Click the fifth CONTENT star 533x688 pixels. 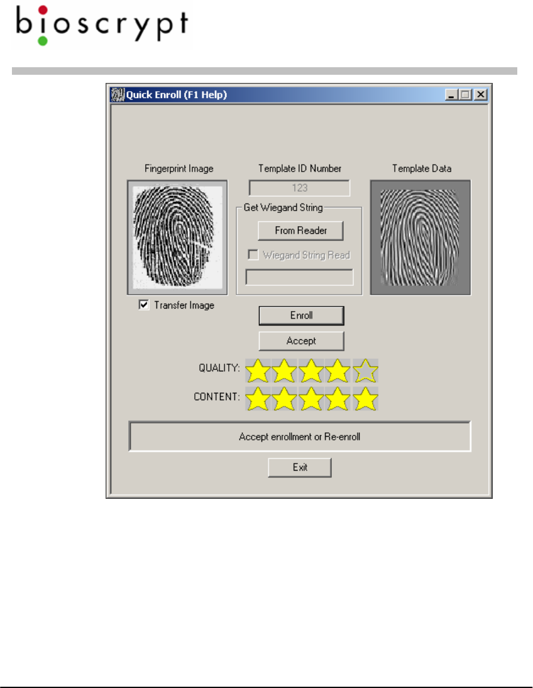(x=365, y=399)
